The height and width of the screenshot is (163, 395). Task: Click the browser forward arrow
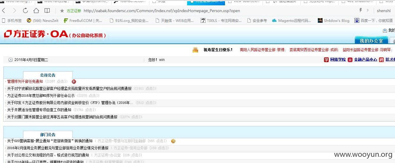(x=14, y=11)
